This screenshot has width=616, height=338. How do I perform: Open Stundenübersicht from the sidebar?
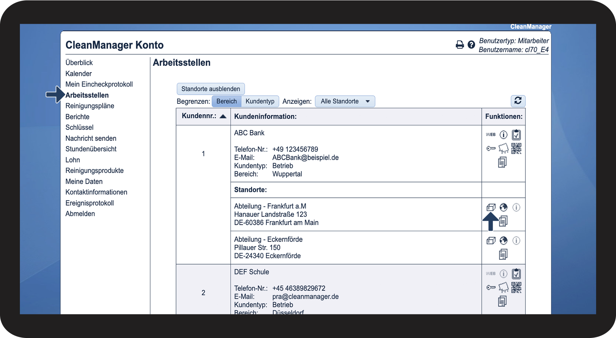pos(91,149)
